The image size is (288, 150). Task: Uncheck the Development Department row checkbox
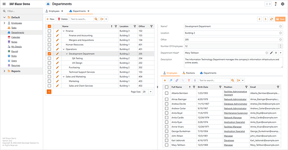point(49,54)
